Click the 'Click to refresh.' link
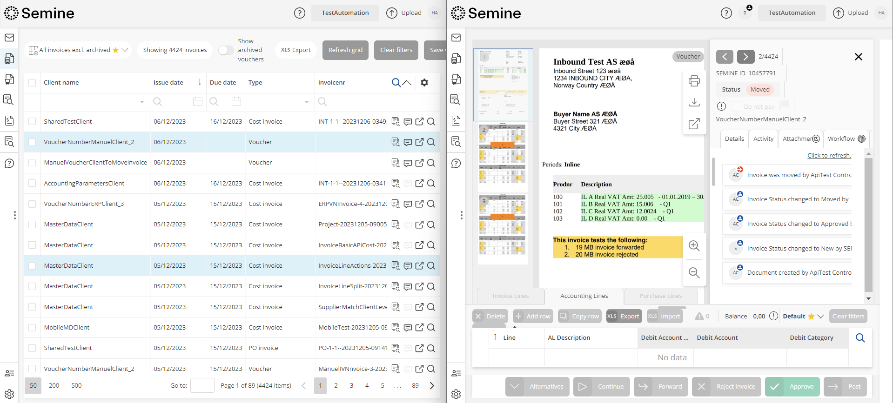 [829, 156]
